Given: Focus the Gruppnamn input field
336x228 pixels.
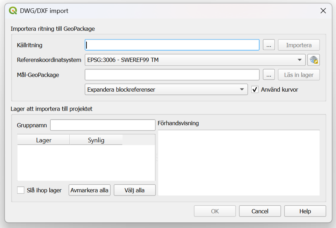Looking at the screenshot, I should [x=103, y=125].
